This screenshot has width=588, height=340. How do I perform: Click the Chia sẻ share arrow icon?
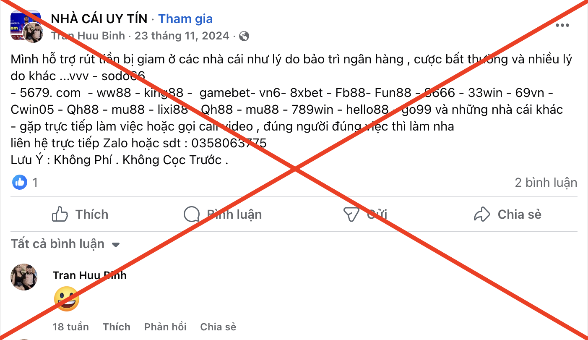[x=482, y=214]
